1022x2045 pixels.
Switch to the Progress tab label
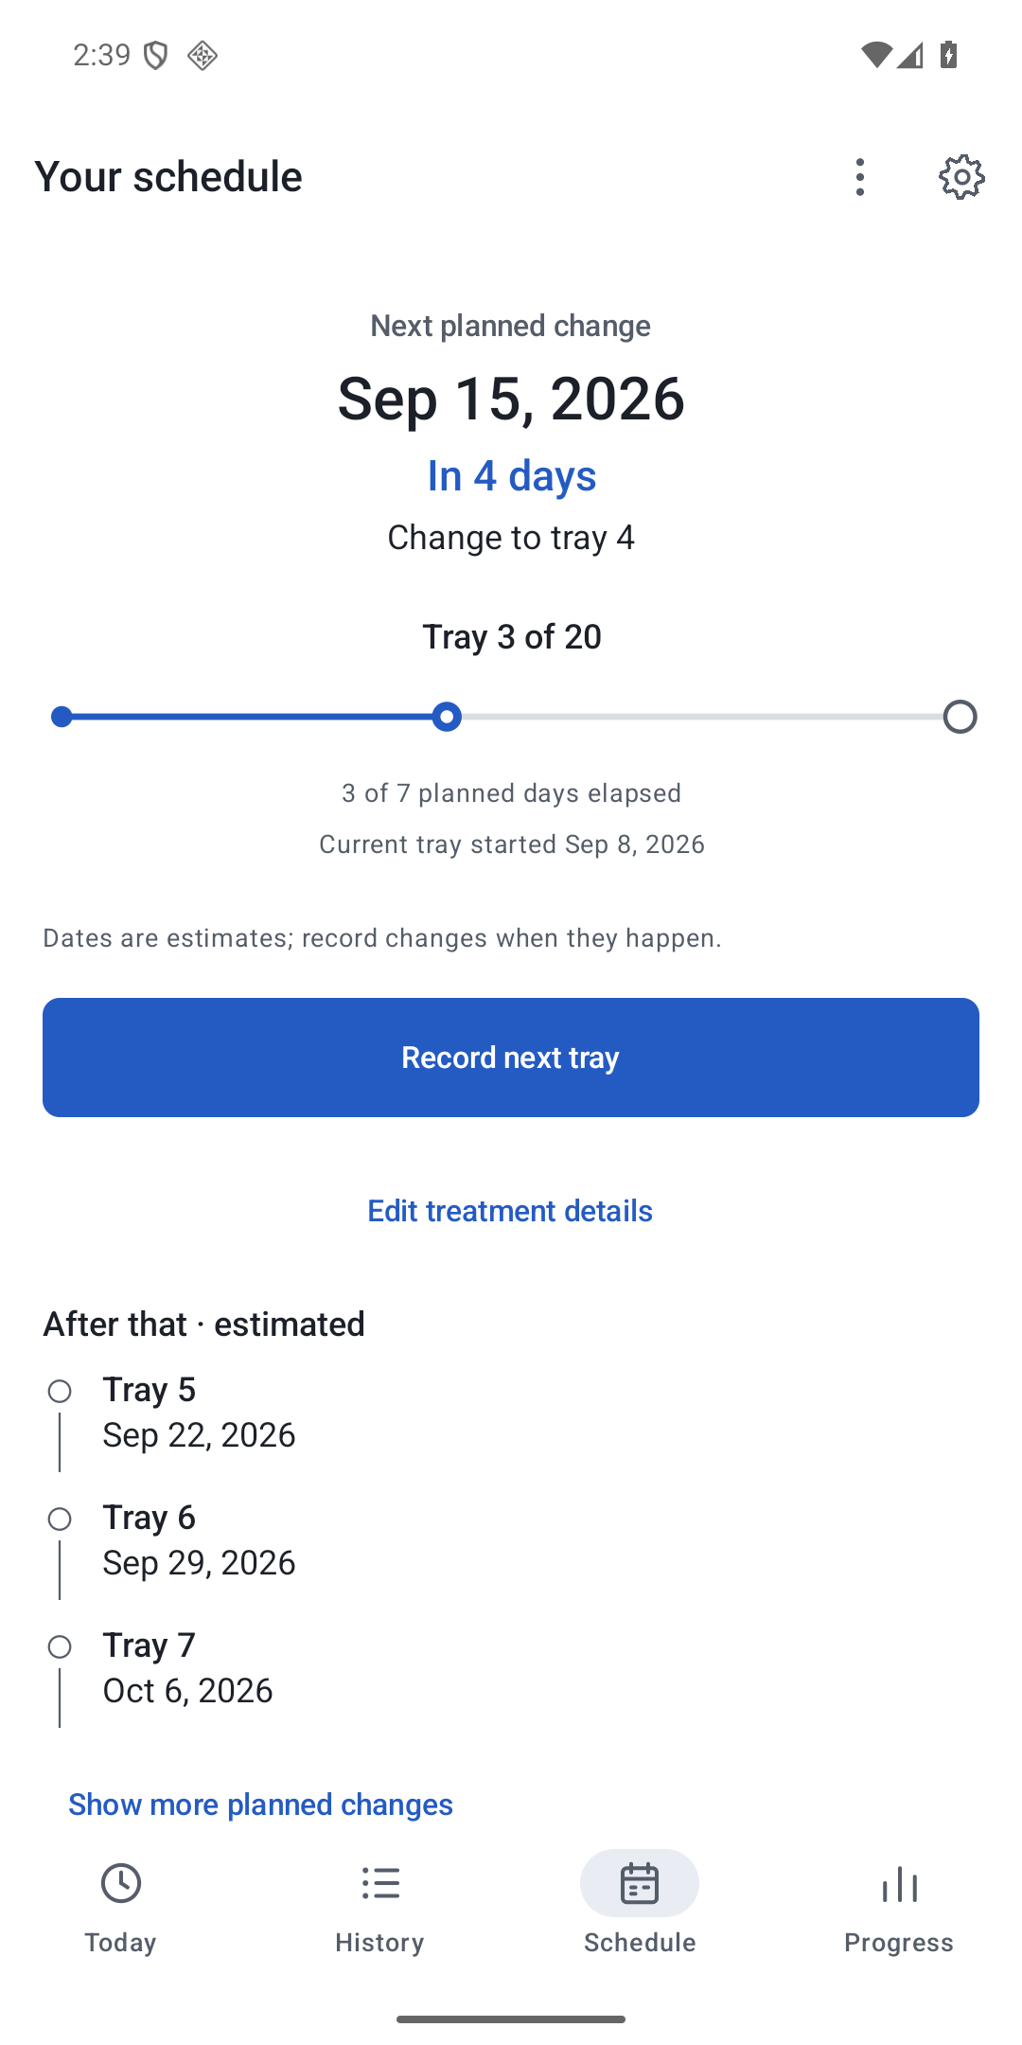[899, 1943]
